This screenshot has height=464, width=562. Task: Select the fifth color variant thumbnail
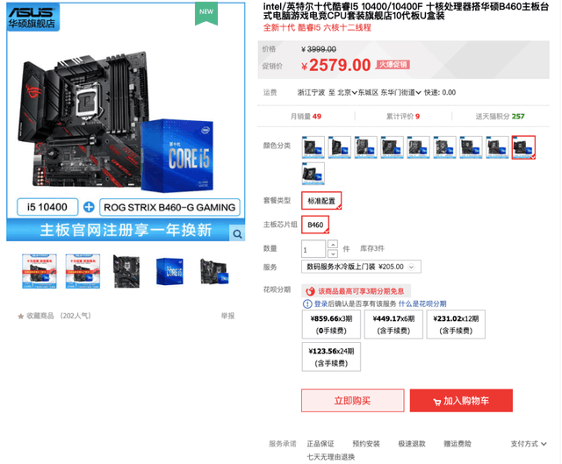418,147
